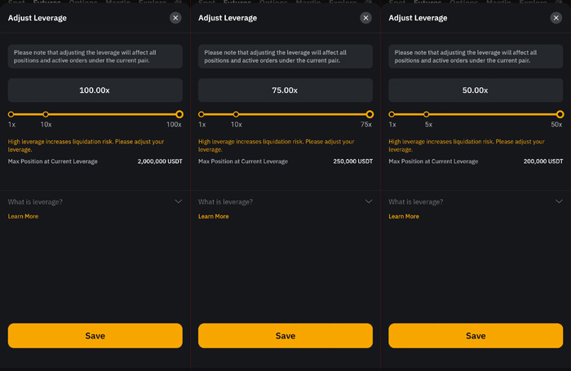This screenshot has width=571, height=371.
Task: Save the 50.00x leverage setting
Action: tap(476, 336)
